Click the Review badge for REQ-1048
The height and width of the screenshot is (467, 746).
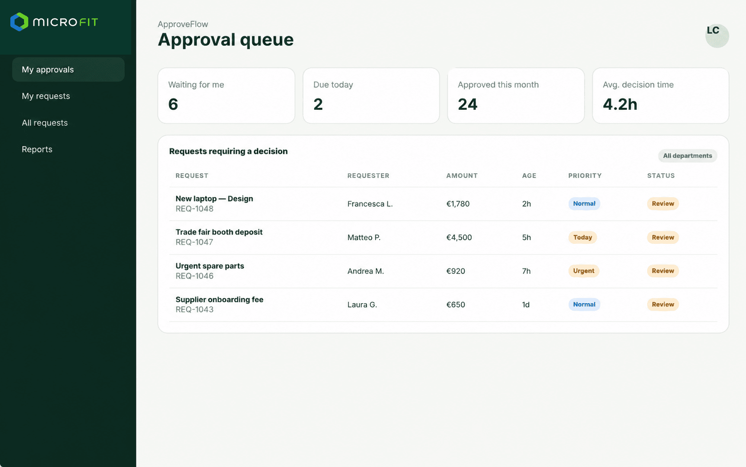pos(663,204)
